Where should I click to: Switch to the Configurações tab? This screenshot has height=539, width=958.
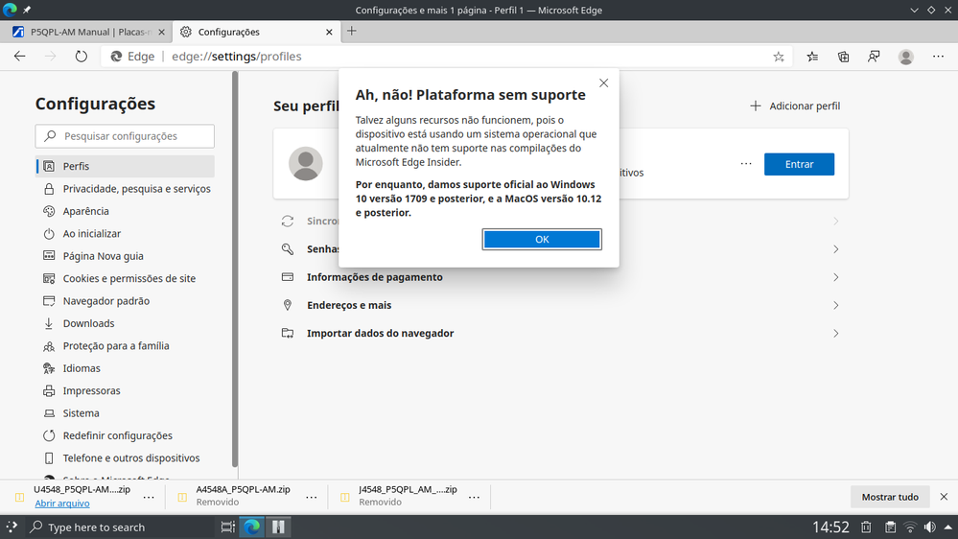coord(256,32)
